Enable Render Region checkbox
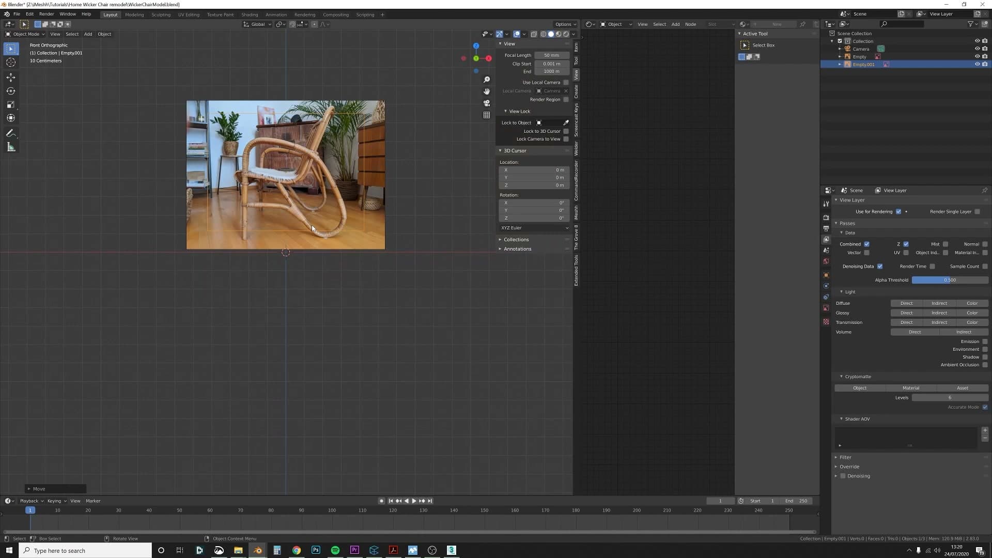Viewport: 992px width, 558px height. [x=566, y=99]
